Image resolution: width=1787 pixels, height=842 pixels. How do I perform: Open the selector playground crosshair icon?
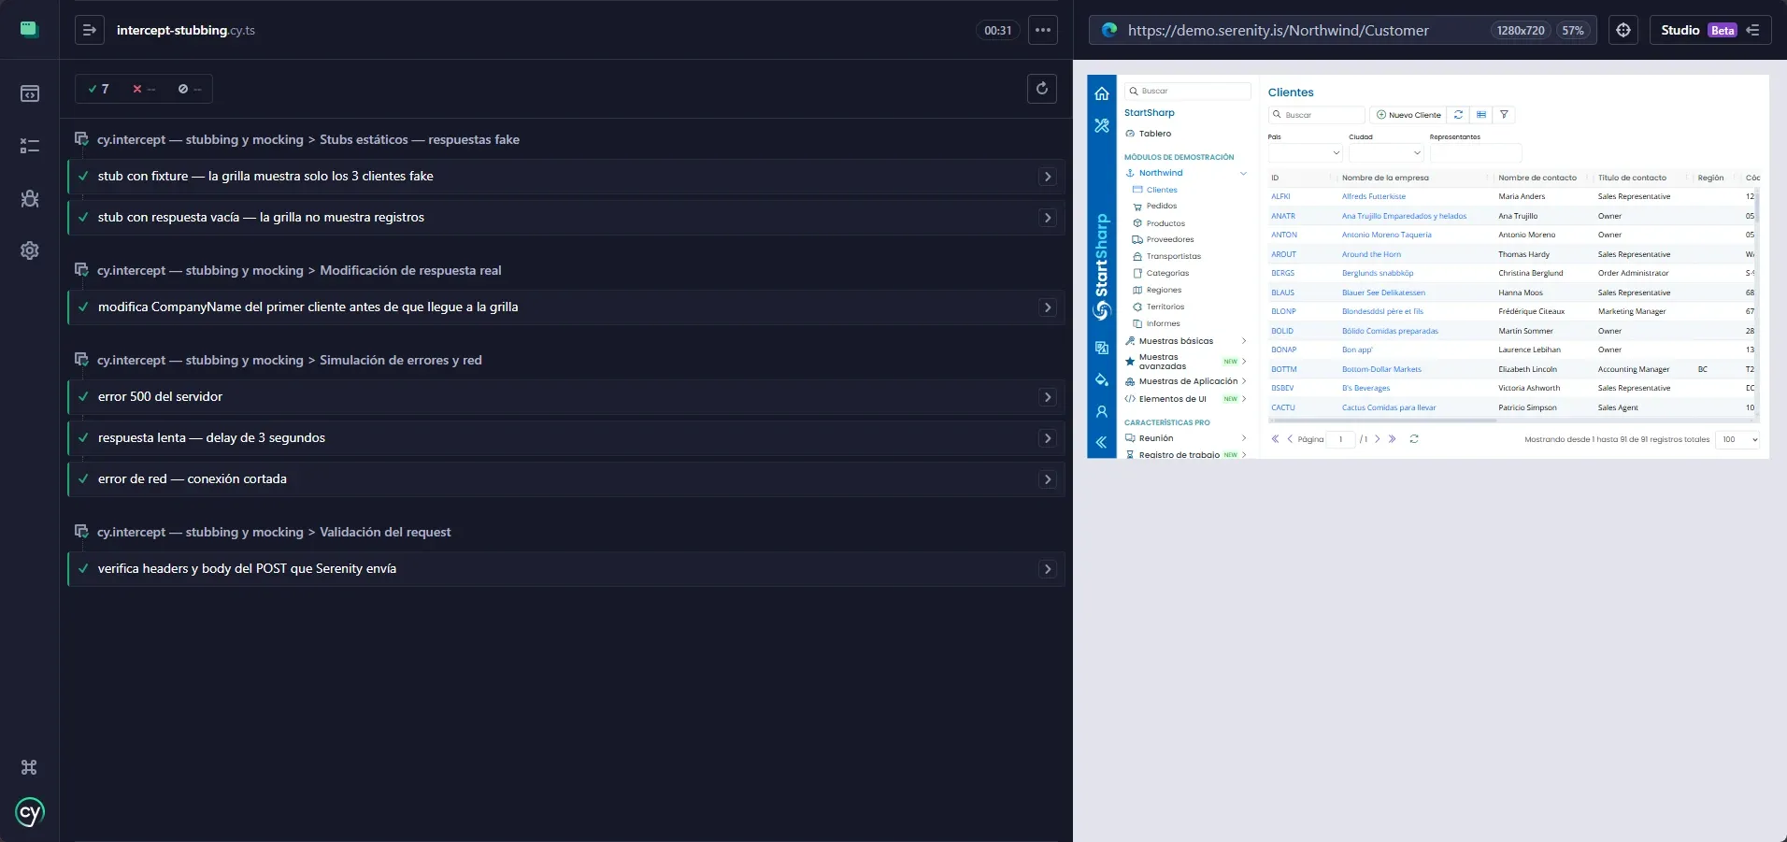coord(1623,30)
